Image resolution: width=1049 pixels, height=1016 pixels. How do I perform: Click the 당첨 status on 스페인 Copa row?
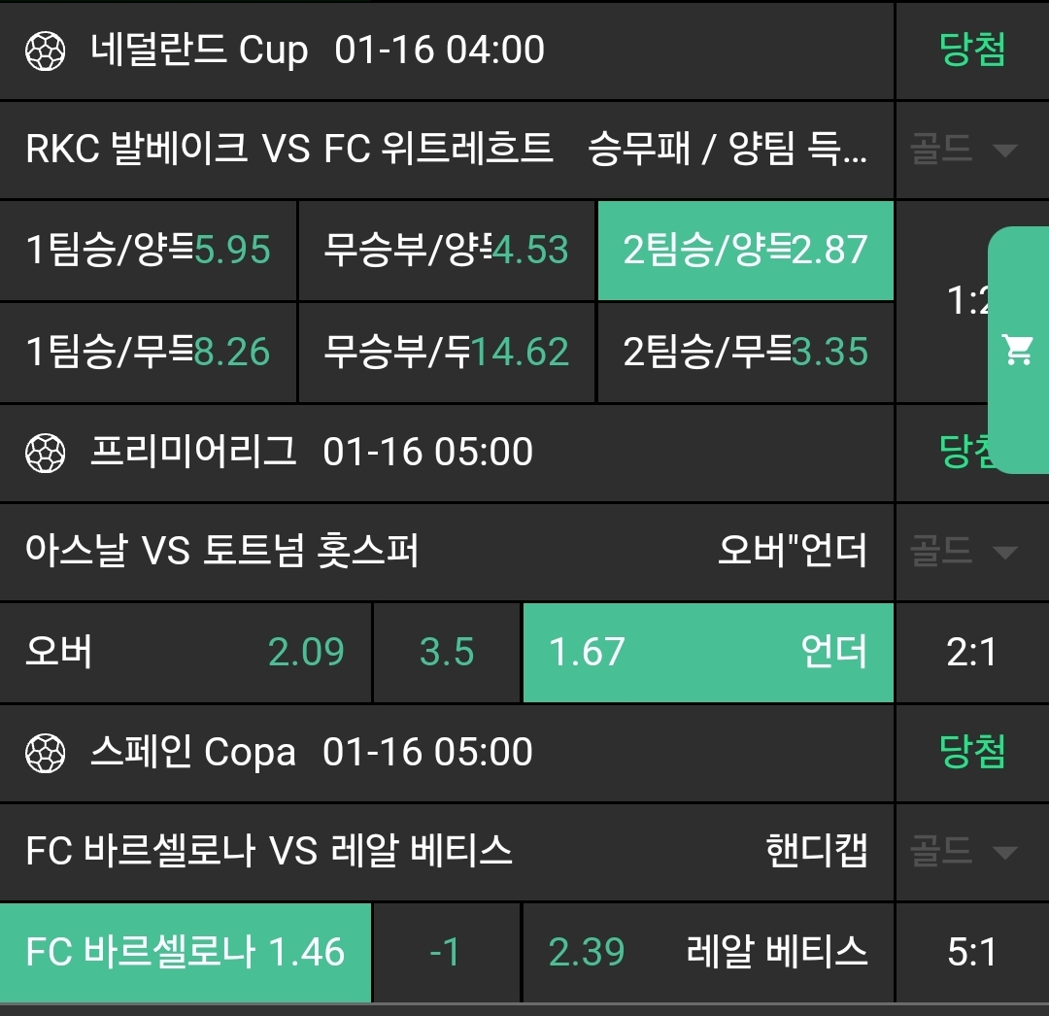[x=971, y=753]
